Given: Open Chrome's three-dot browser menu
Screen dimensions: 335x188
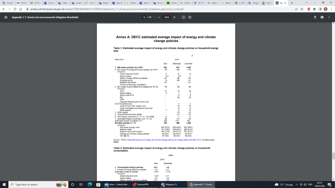Looking at the screenshot, I should click(x=330, y=9).
